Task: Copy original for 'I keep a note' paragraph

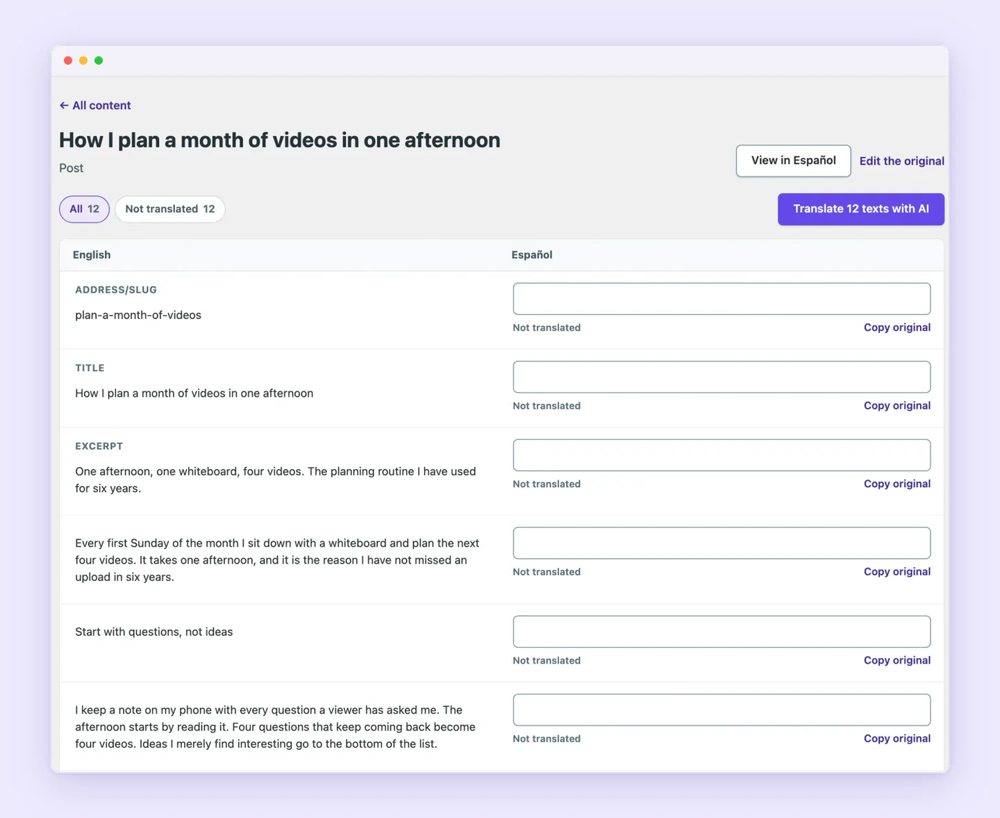Action: click(x=897, y=739)
